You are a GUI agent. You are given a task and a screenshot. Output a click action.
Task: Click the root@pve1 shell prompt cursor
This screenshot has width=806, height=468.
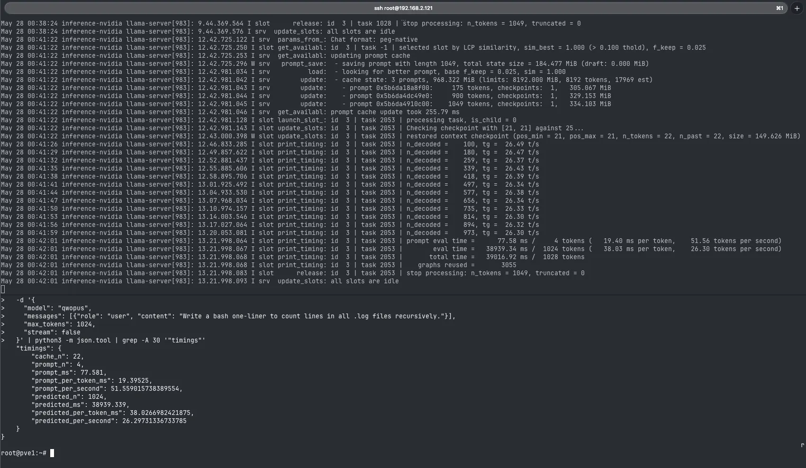click(x=52, y=453)
